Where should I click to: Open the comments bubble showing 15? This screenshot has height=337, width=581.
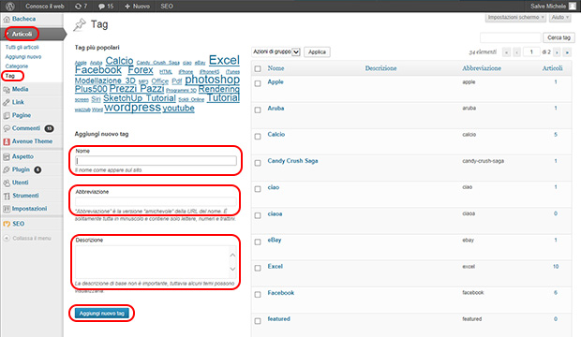click(106, 6)
